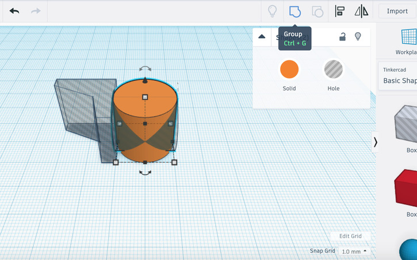
Task: Collapse the shape inspector panel
Action: (x=262, y=37)
